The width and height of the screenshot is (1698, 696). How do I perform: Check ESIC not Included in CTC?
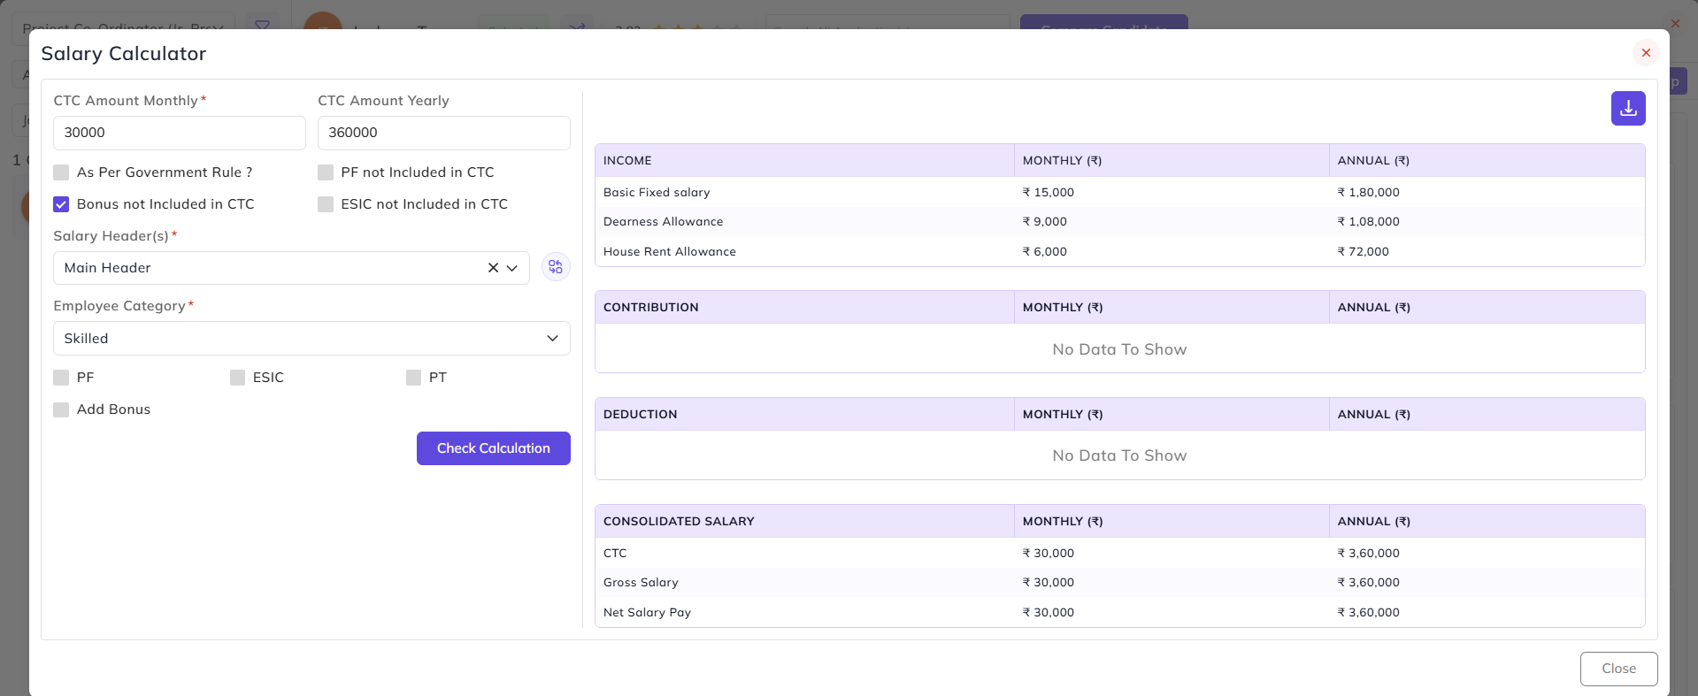326,204
